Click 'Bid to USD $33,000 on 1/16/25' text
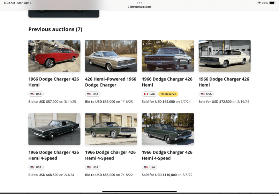This screenshot has width=279, height=194. [x=109, y=102]
